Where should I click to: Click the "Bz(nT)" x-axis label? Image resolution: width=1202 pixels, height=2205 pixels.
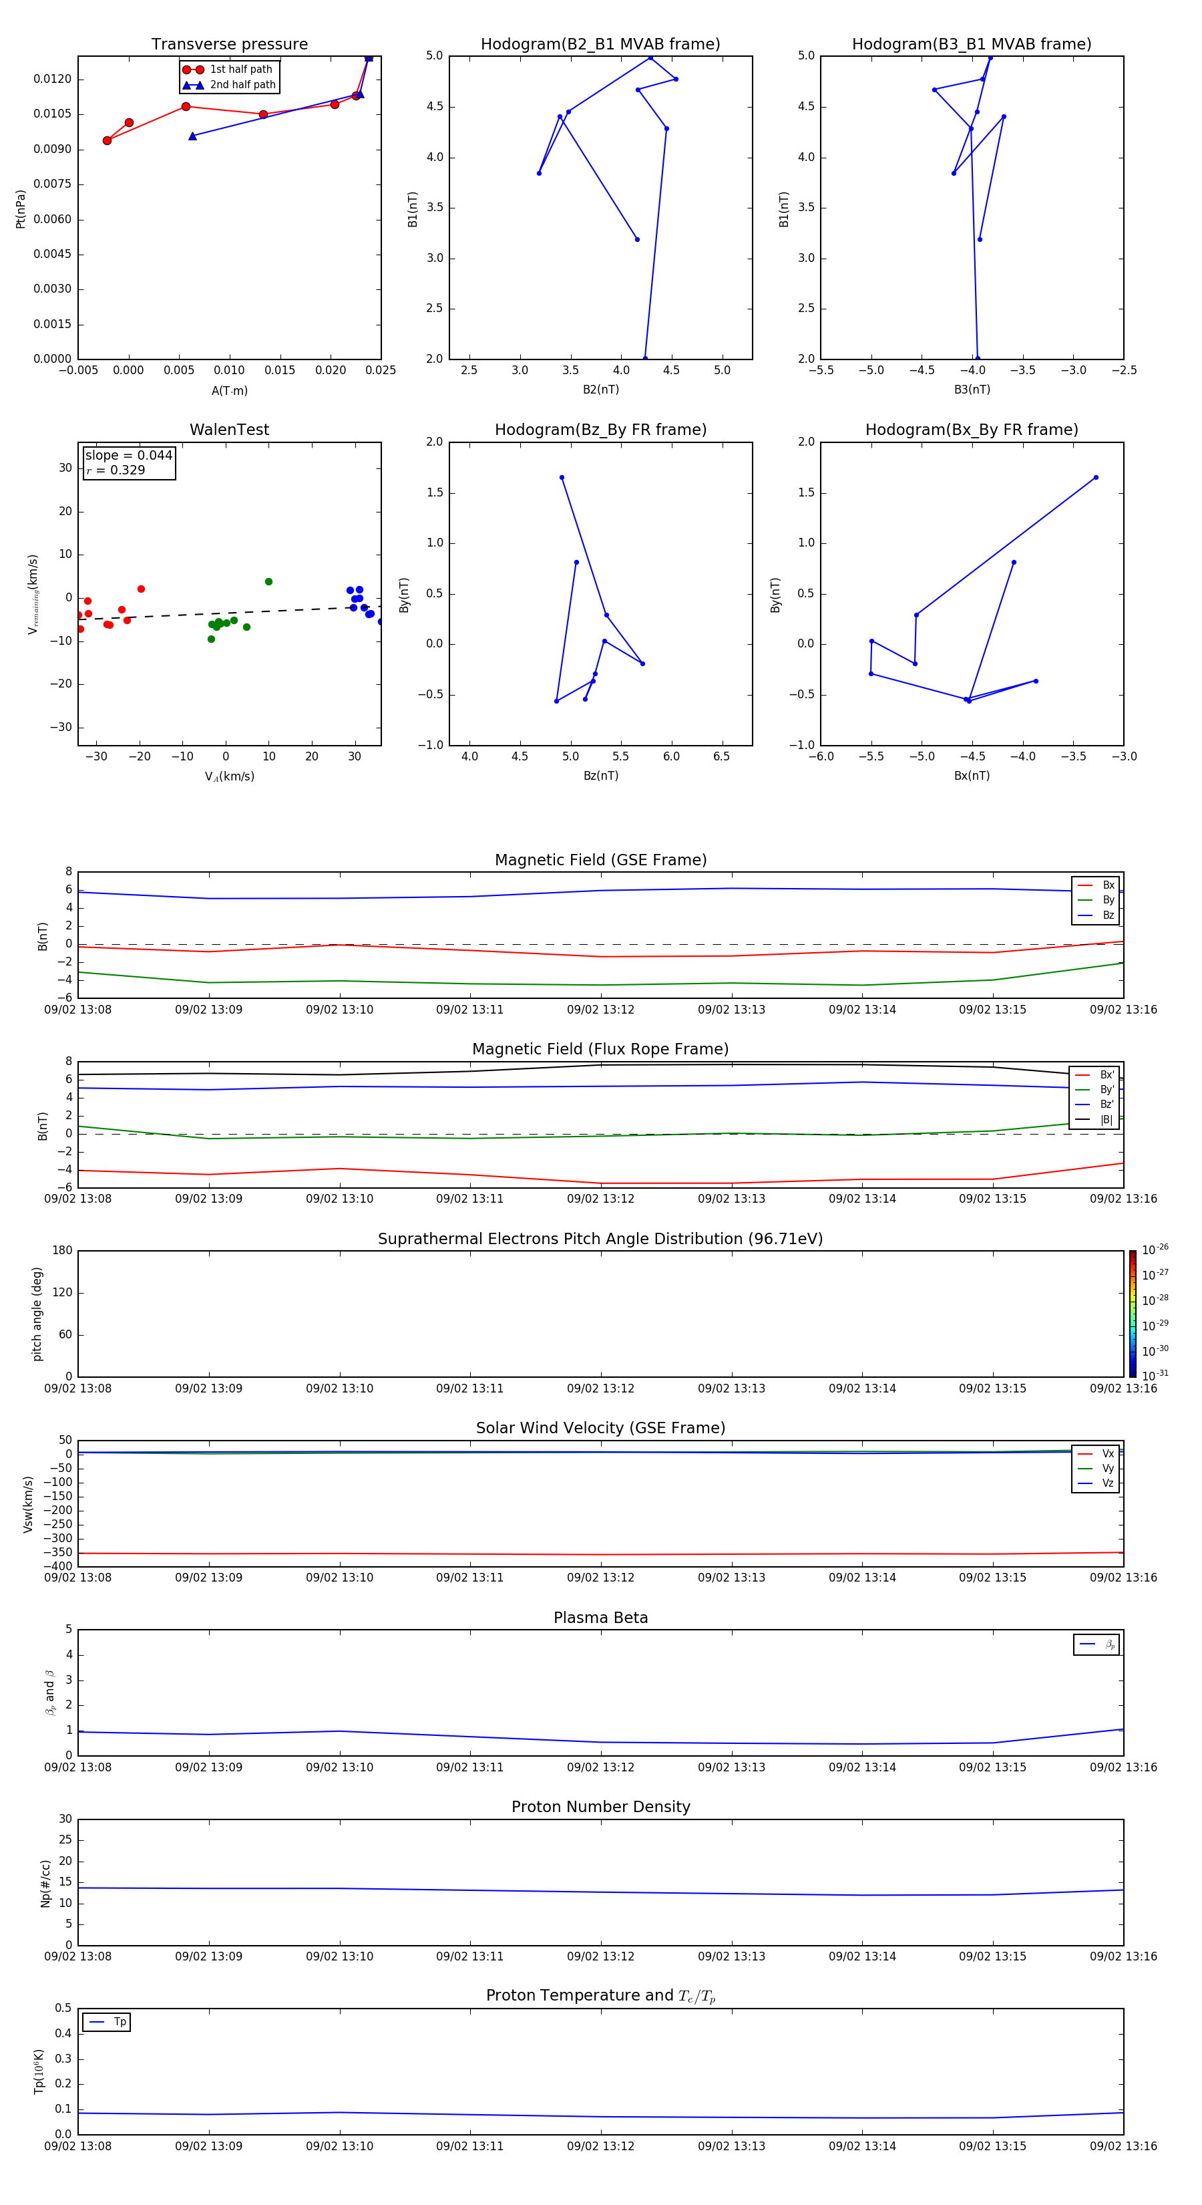[x=600, y=776]
